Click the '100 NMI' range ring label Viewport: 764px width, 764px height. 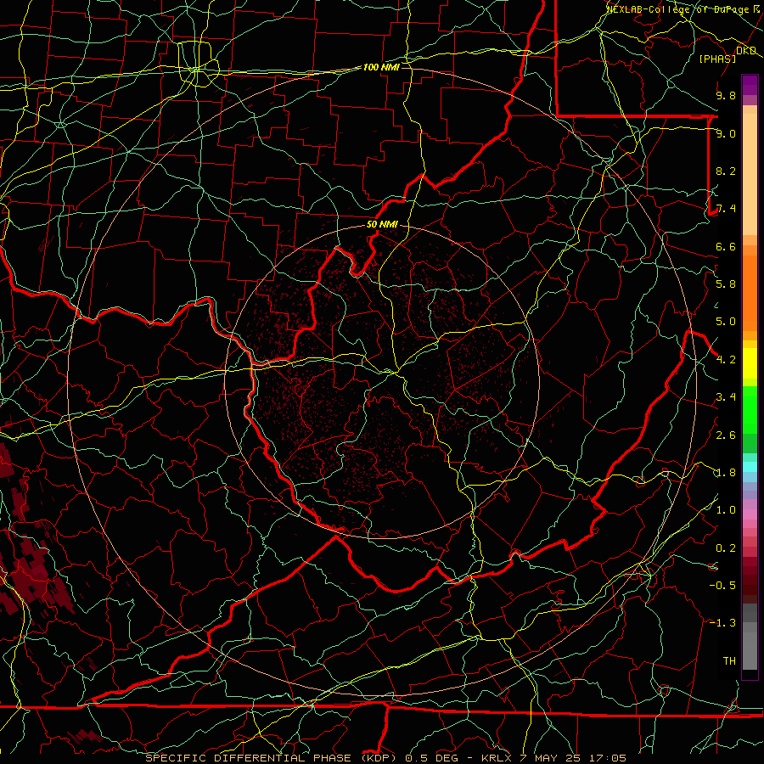point(381,67)
